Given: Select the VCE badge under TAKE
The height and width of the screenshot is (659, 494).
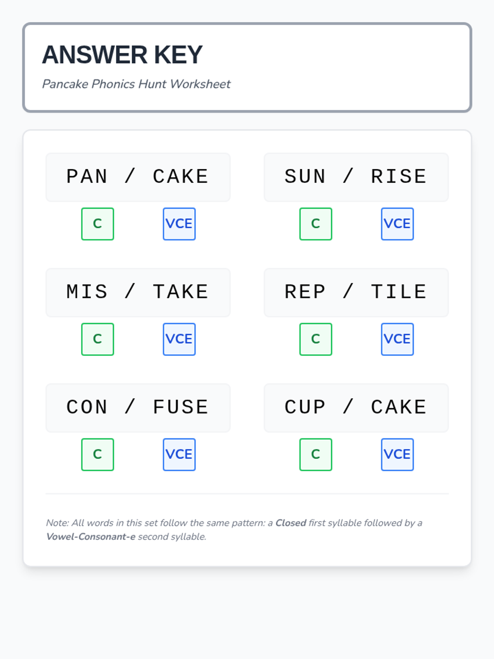Looking at the screenshot, I should [179, 339].
